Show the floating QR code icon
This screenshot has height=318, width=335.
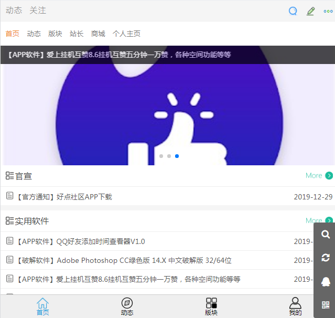pos(326,305)
